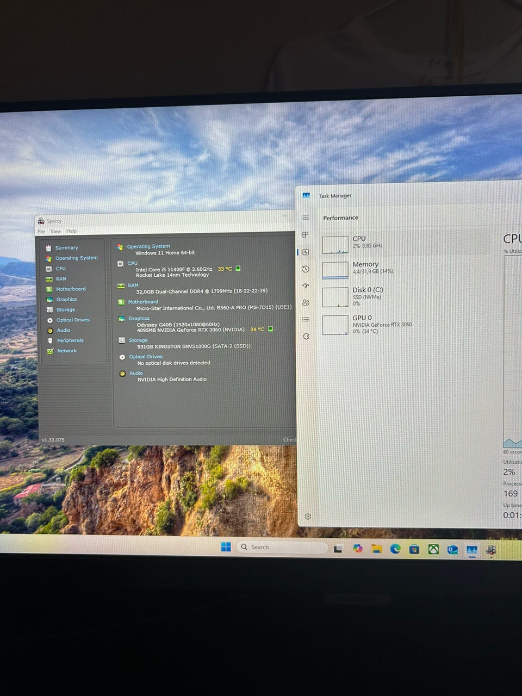Click the taskbar Search box
The height and width of the screenshot is (696, 522).
pyautogui.click(x=282, y=547)
